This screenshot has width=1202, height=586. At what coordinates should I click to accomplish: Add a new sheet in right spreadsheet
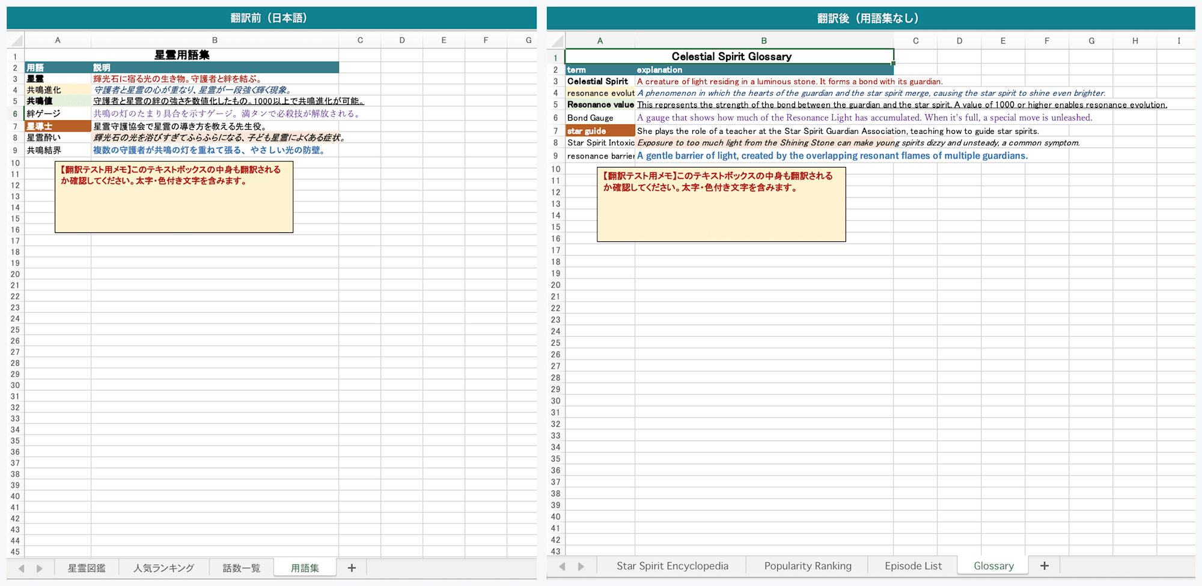pos(1045,566)
